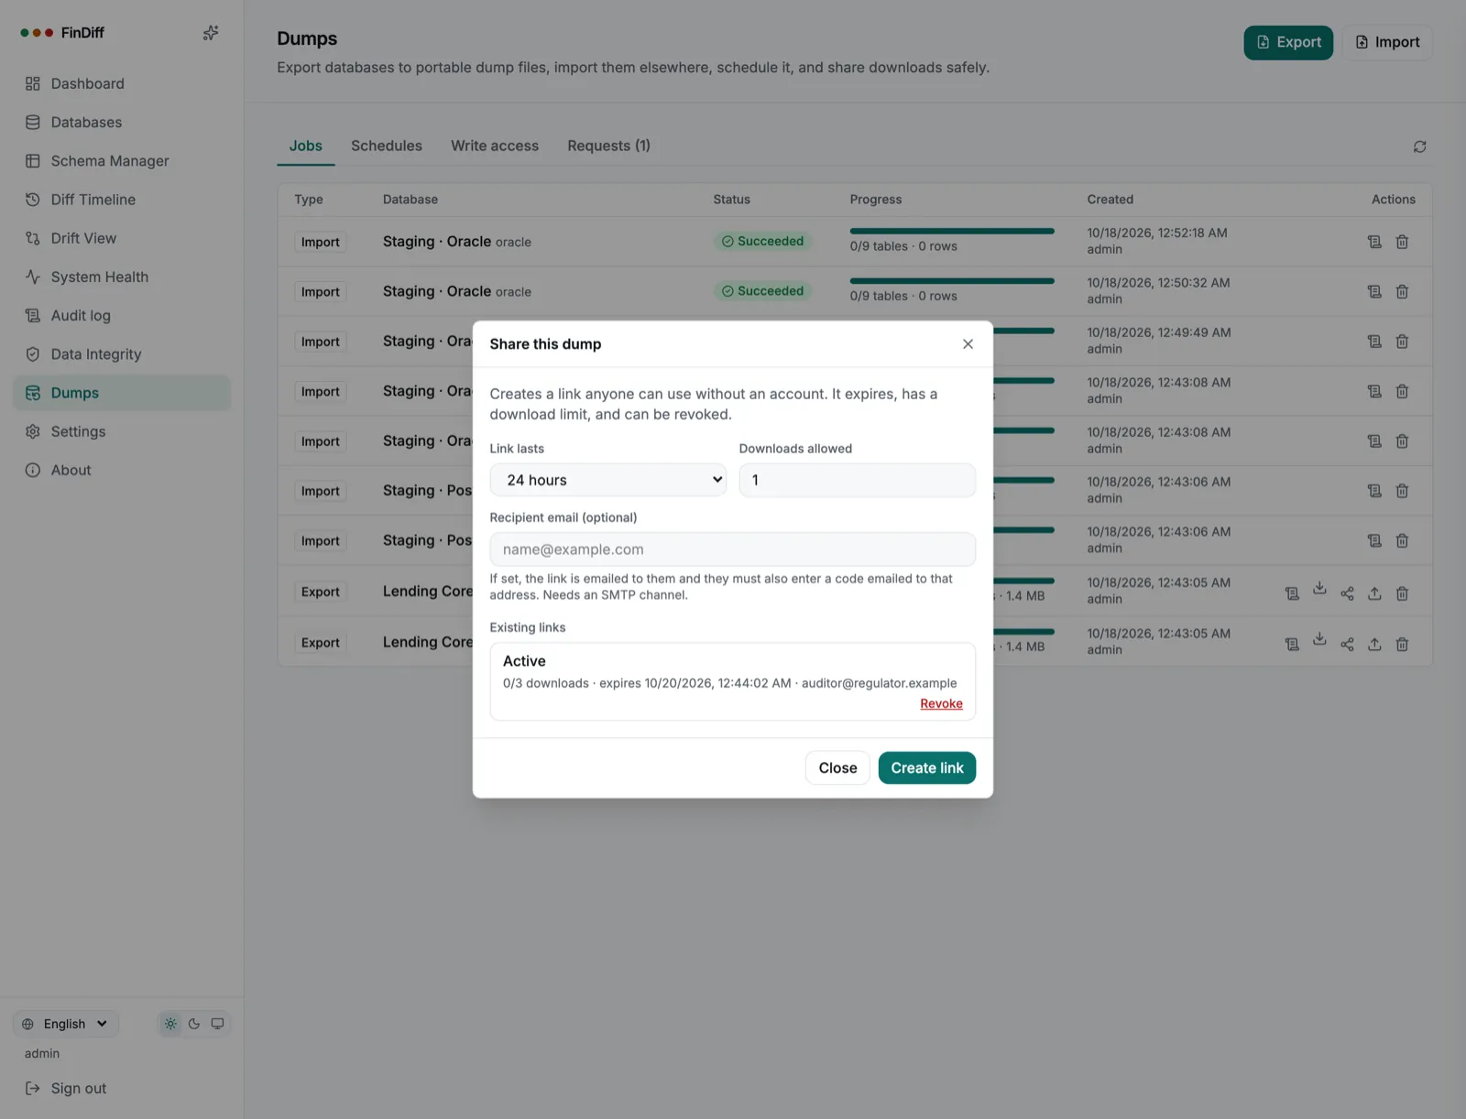Click Sign out
This screenshot has height=1119, width=1466.
click(x=66, y=1088)
